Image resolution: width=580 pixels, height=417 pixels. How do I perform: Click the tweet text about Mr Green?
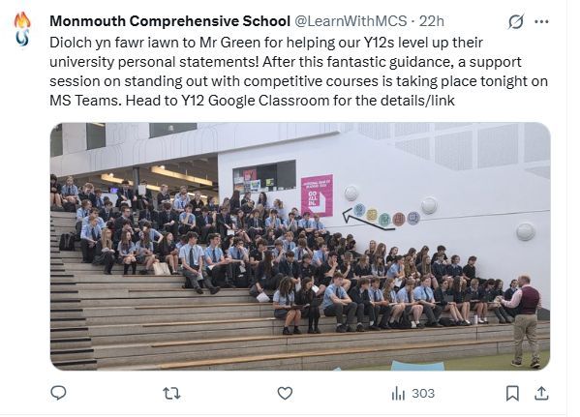click(298, 72)
